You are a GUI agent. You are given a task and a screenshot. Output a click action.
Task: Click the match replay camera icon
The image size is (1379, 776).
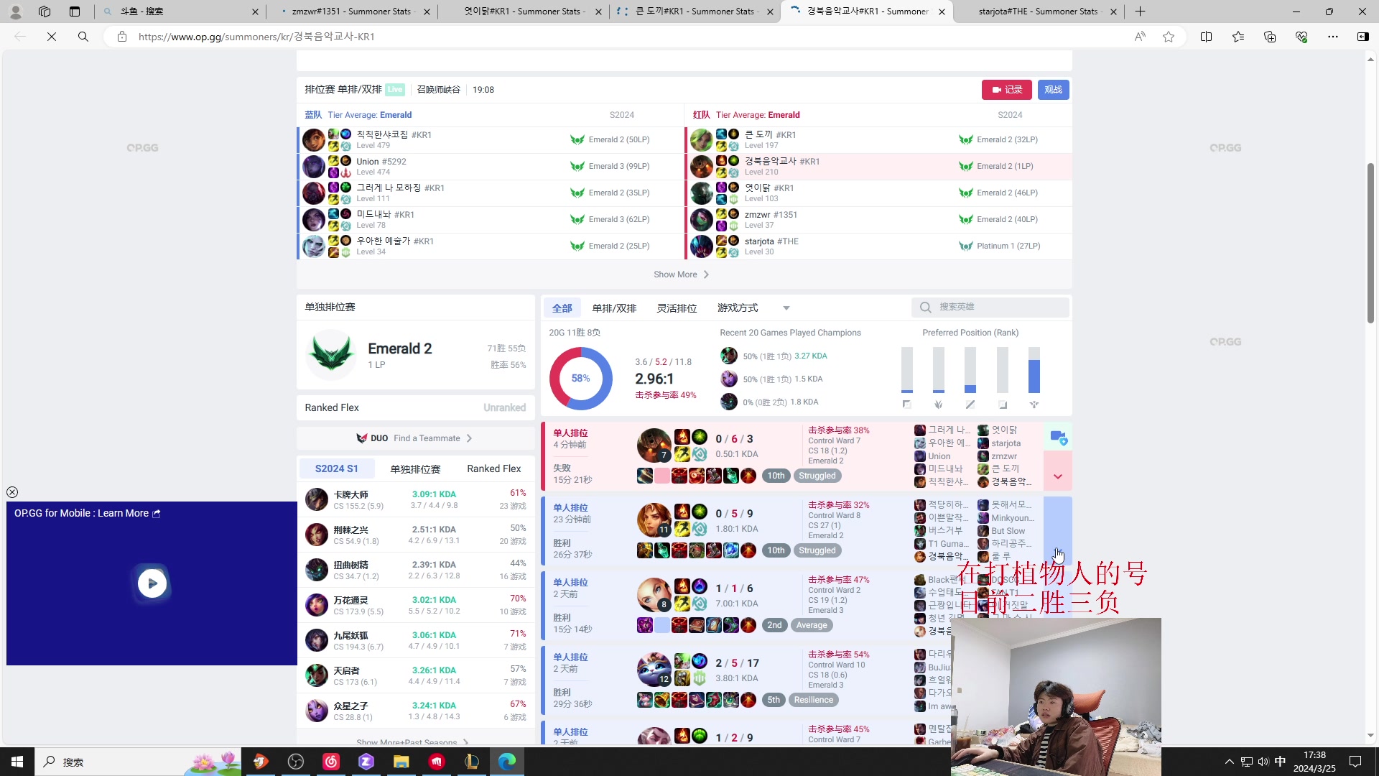click(1058, 437)
